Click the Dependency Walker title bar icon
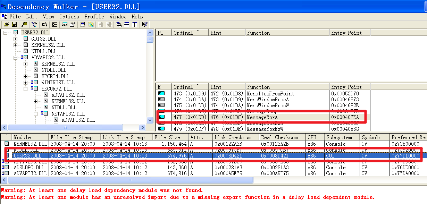 click(x=3, y=6)
